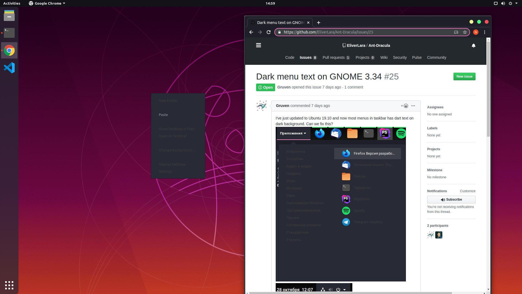
Task: Add emoji reaction to Gruven's comment
Action: click(404, 106)
